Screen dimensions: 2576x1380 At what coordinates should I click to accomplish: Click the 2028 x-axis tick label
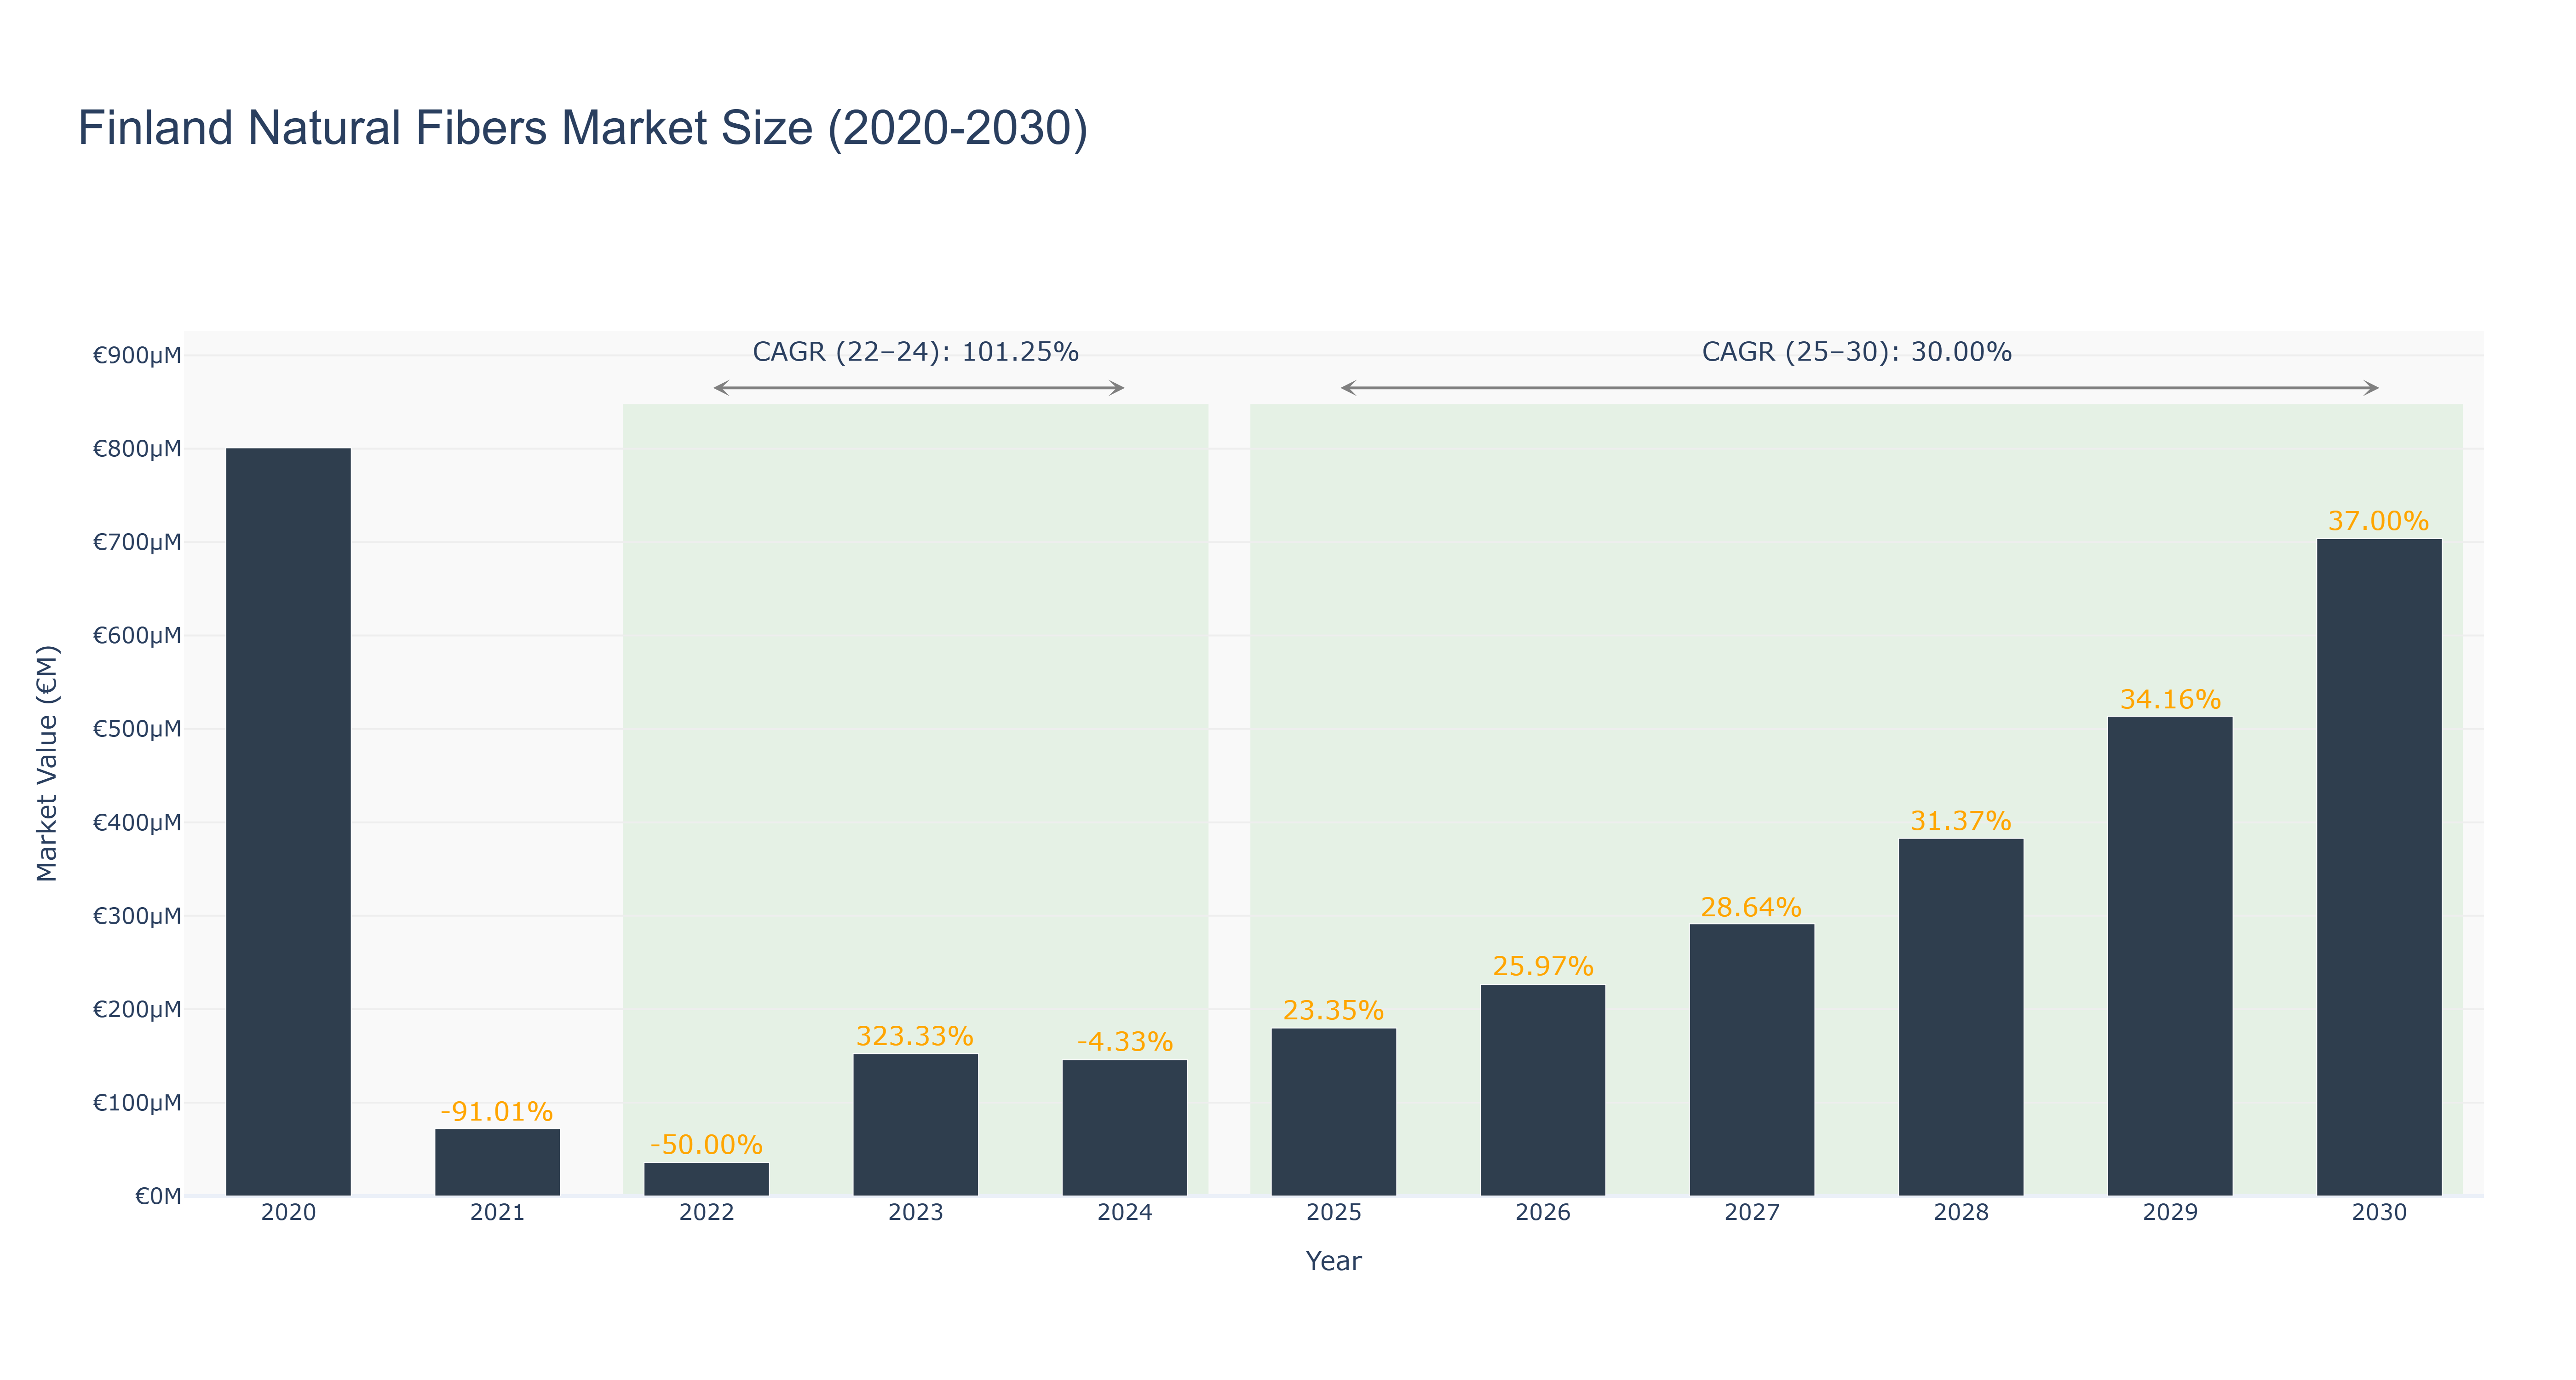[x=1960, y=1212]
